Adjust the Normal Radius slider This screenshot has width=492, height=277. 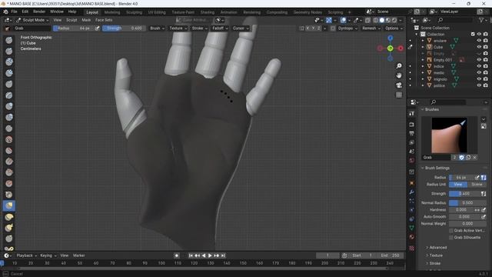(467, 203)
